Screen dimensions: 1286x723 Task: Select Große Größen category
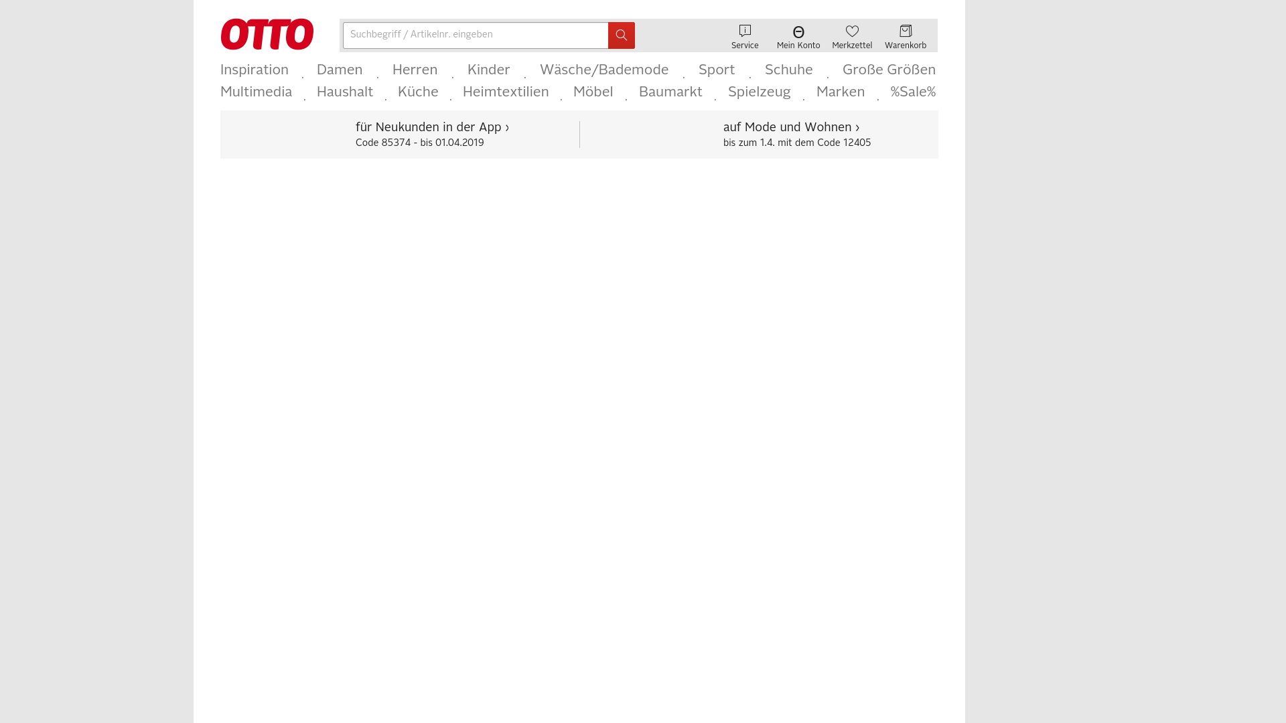889,70
